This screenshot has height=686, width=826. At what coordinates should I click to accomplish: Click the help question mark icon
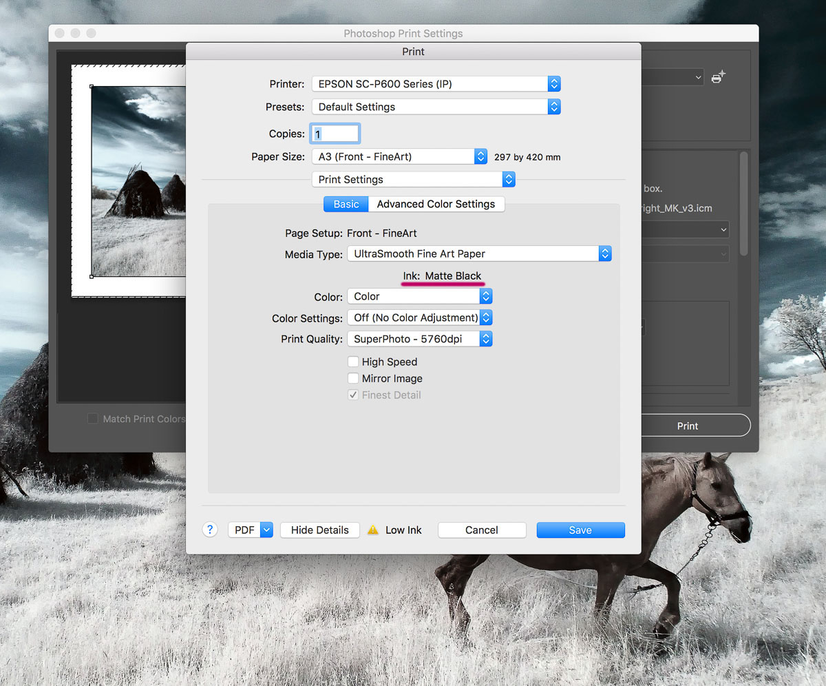coord(210,530)
